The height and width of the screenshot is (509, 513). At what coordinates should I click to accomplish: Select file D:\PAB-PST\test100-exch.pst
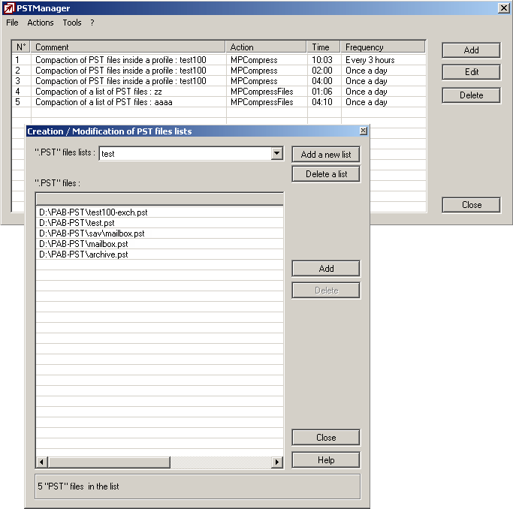tap(159, 212)
